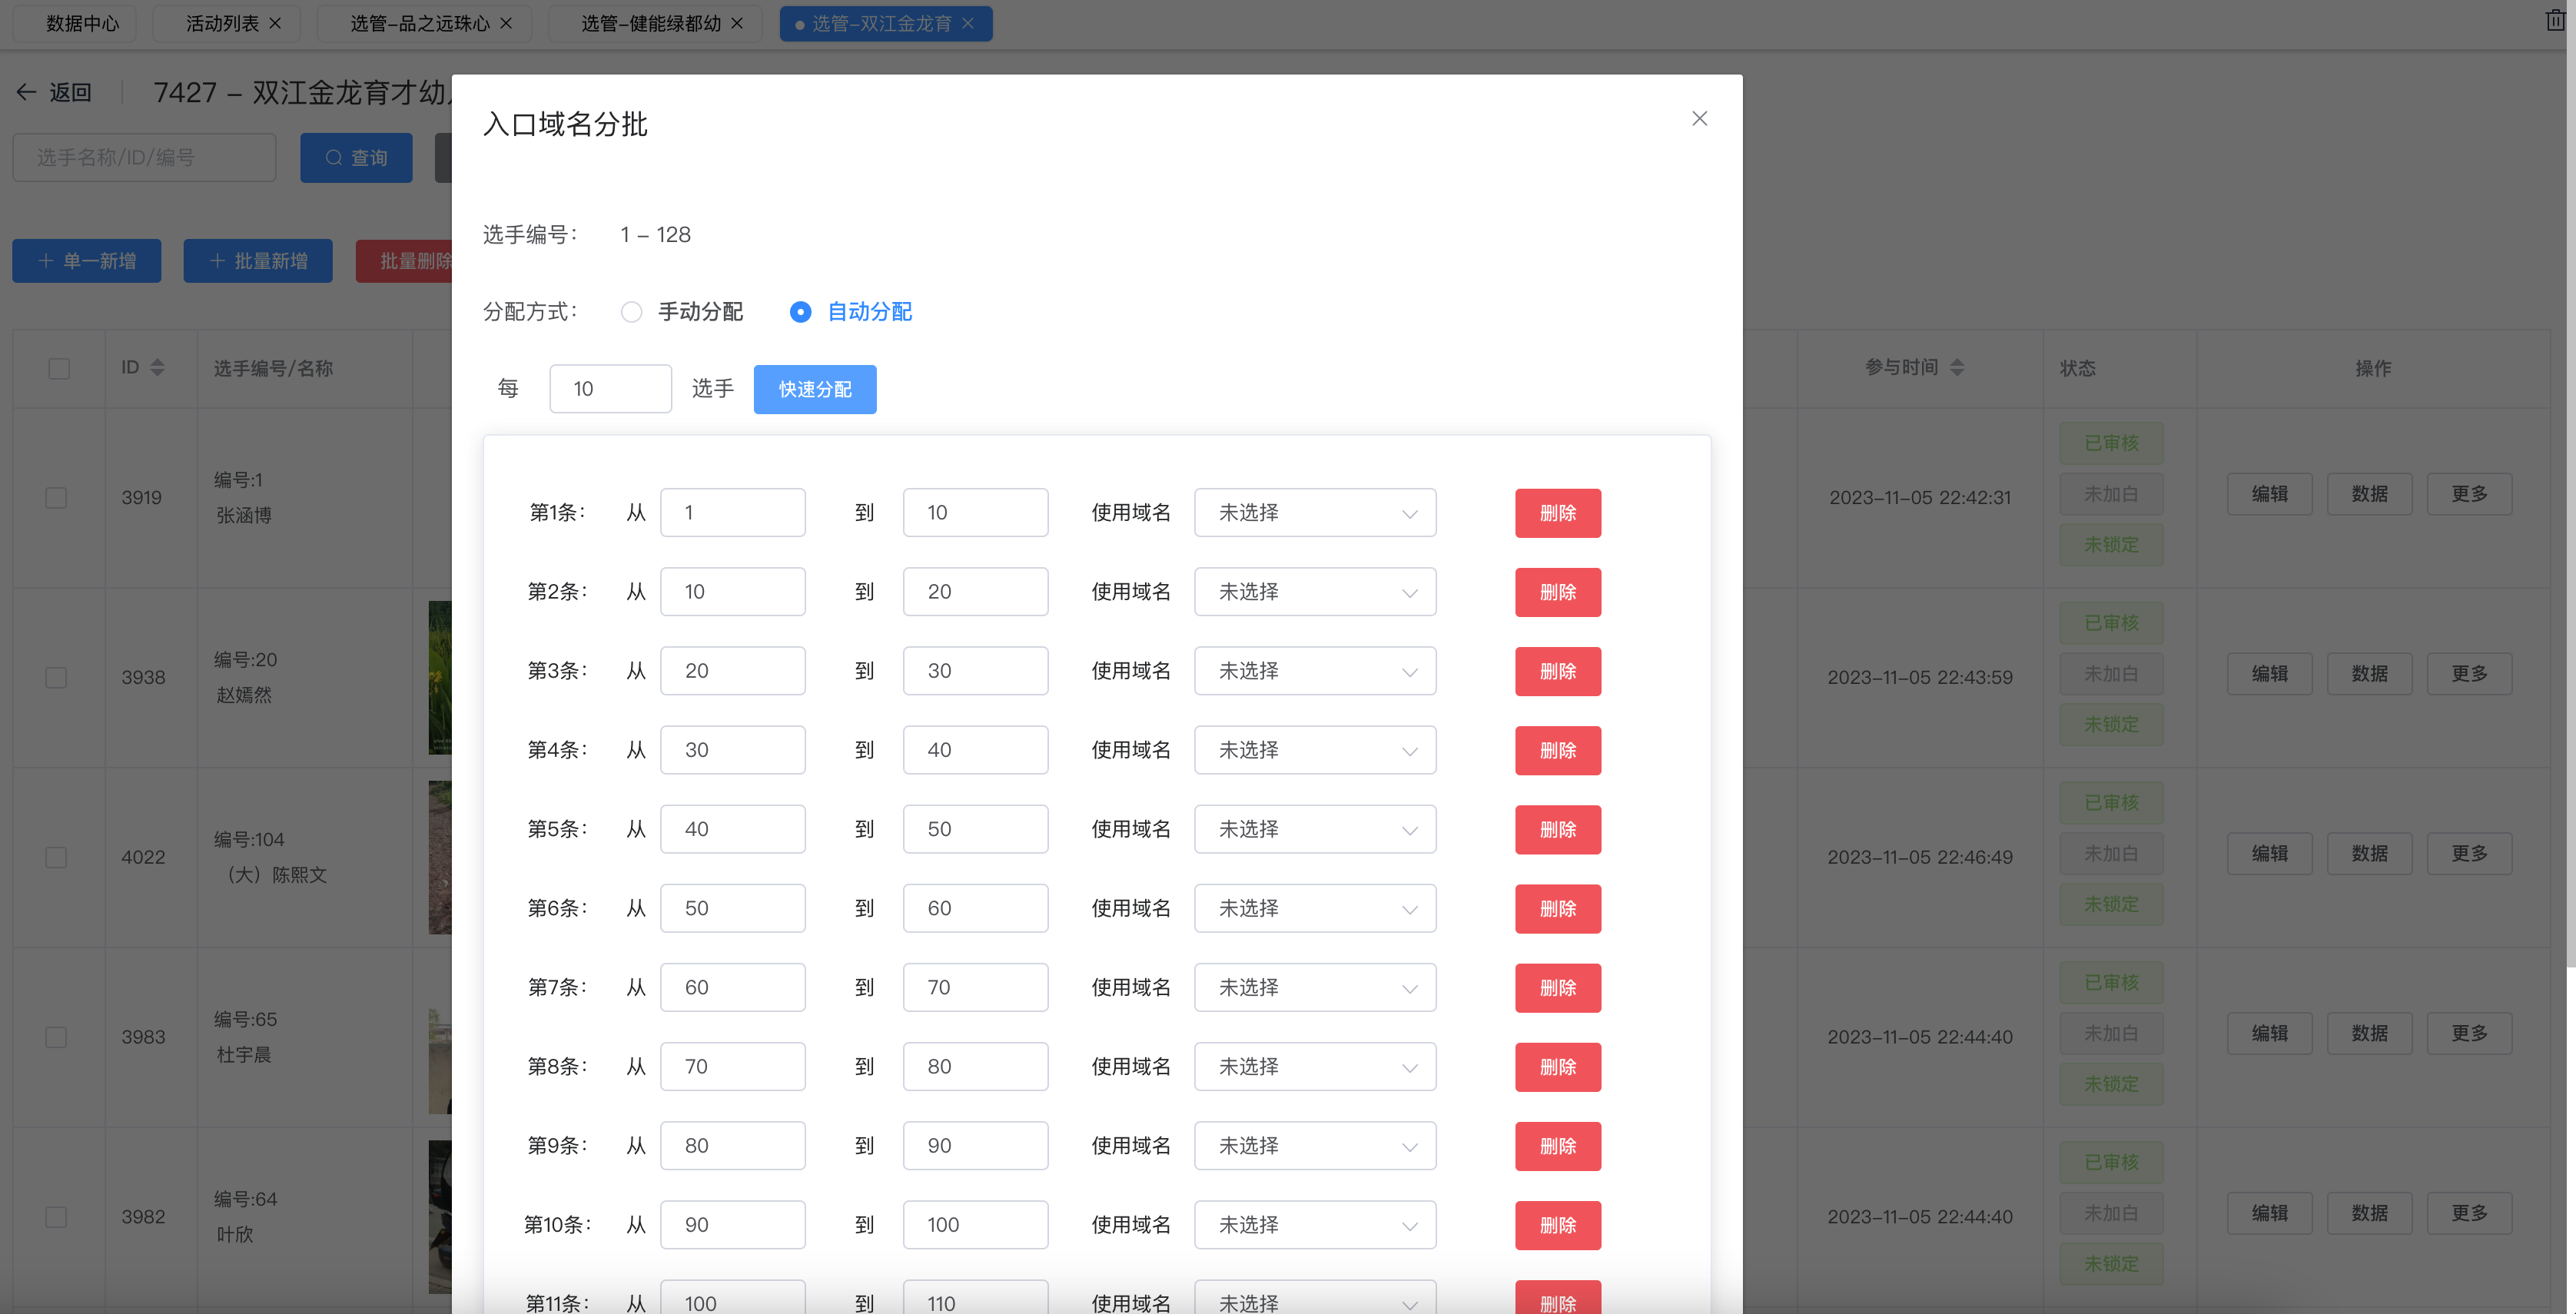Open 使用域名 dropdown for 第5条
Viewport: 2576px width, 1314px height.
tap(1315, 829)
